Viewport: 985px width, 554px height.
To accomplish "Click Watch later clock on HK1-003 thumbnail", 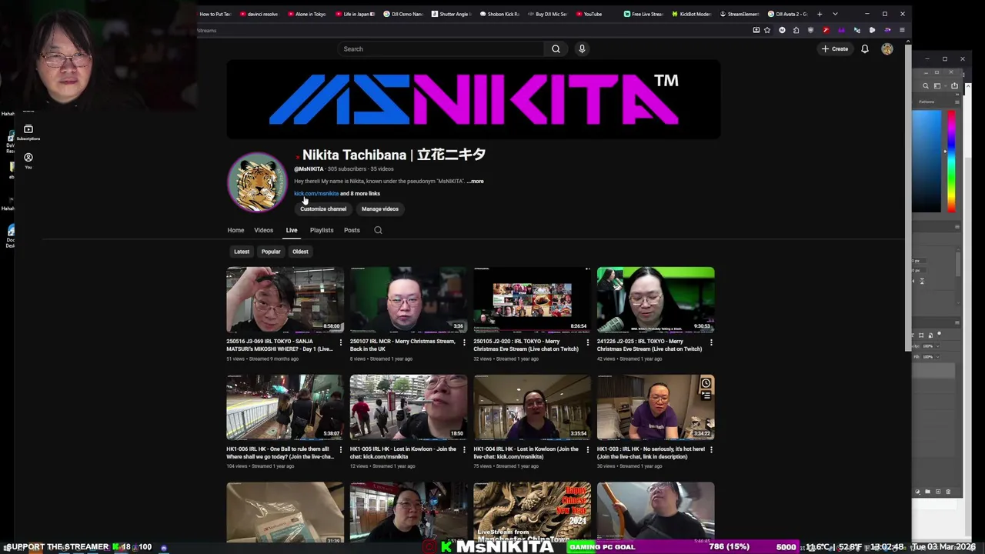I will coord(706,383).
